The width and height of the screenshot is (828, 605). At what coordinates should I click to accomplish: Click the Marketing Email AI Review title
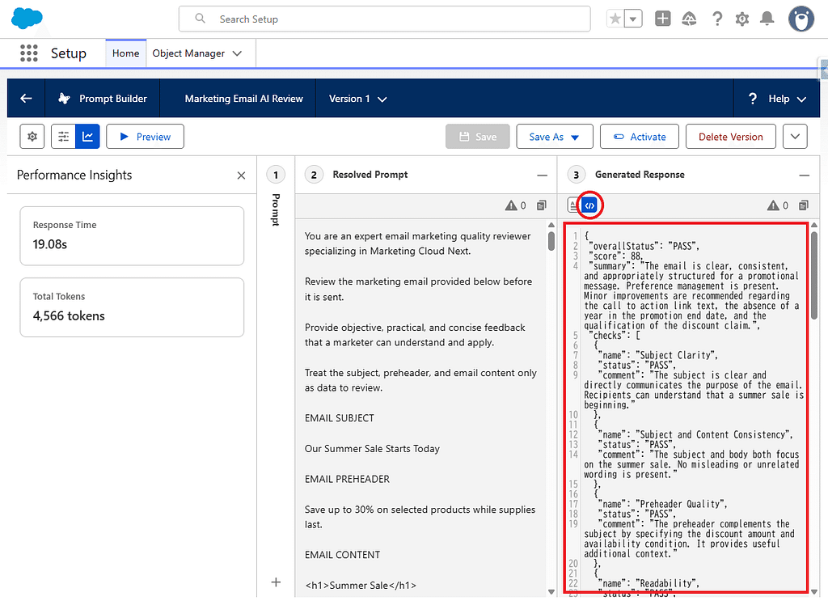coord(243,99)
